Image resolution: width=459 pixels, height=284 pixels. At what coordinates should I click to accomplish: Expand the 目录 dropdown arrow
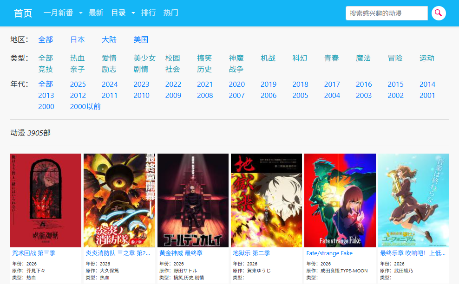(x=133, y=13)
